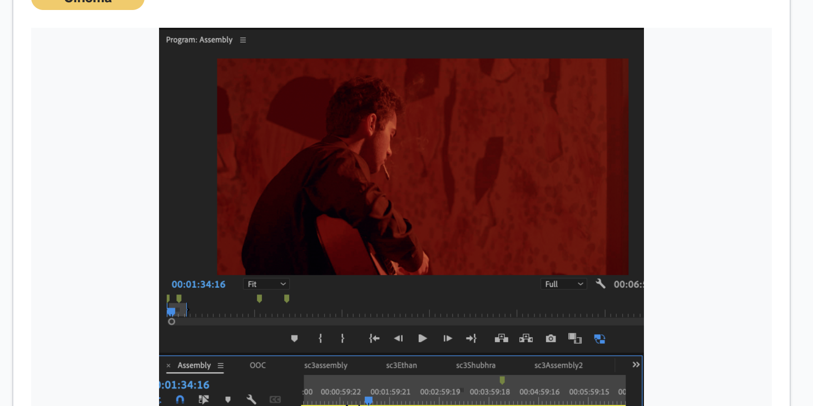Open the Program: Assembly panel menu
This screenshot has width=813, height=406.
pos(243,40)
